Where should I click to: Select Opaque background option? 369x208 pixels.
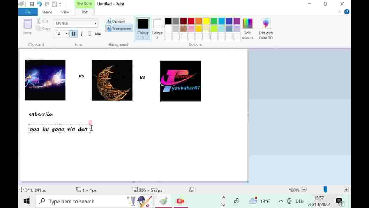point(115,21)
